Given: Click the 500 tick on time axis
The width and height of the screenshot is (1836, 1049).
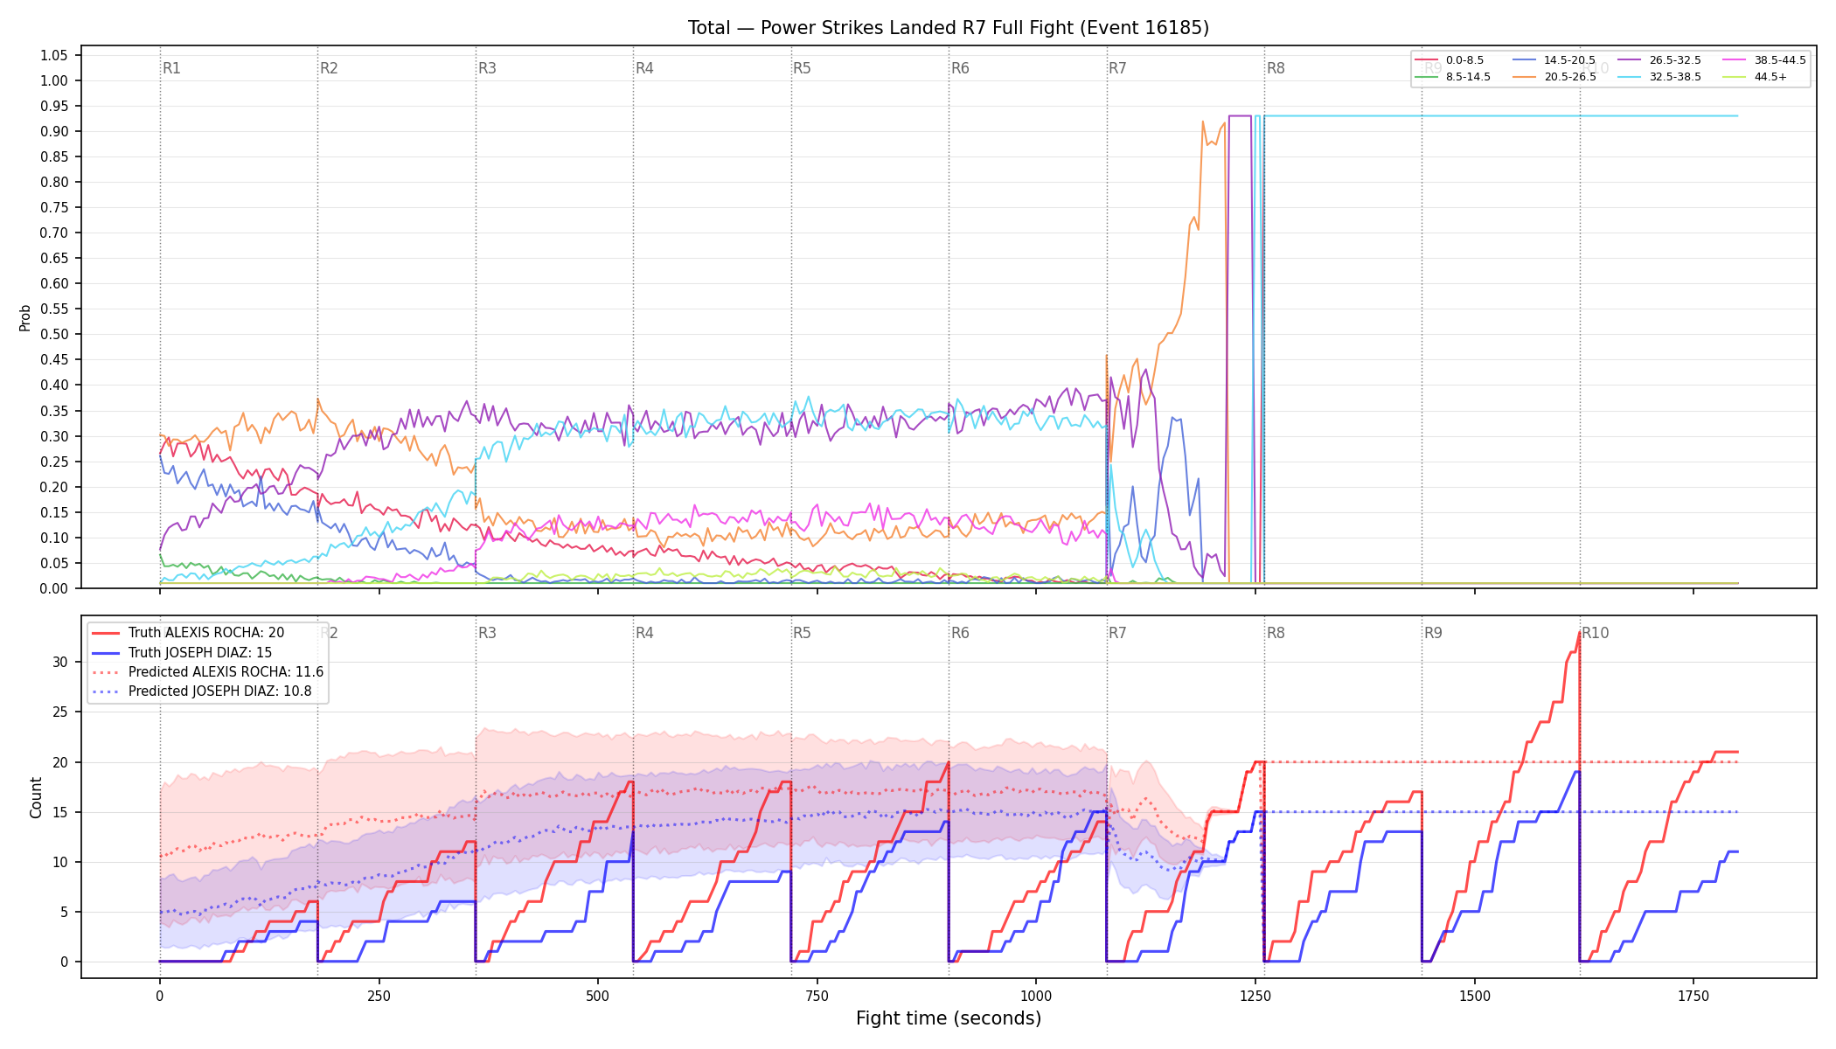Looking at the screenshot, I should point(598,996).
